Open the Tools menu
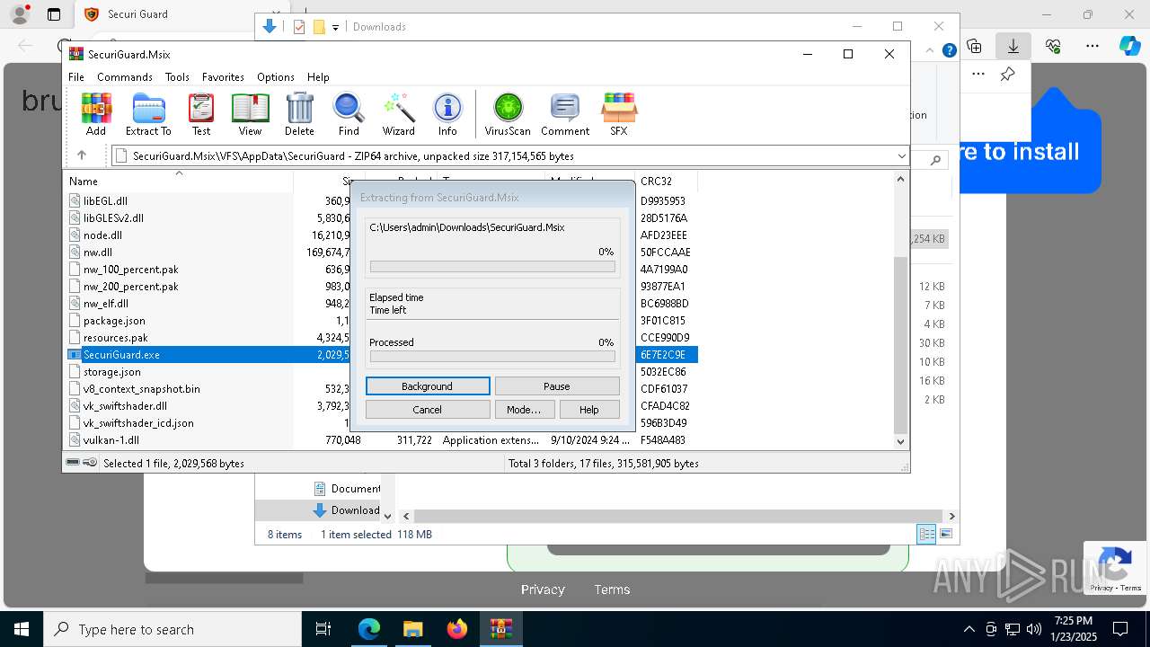 177,77
